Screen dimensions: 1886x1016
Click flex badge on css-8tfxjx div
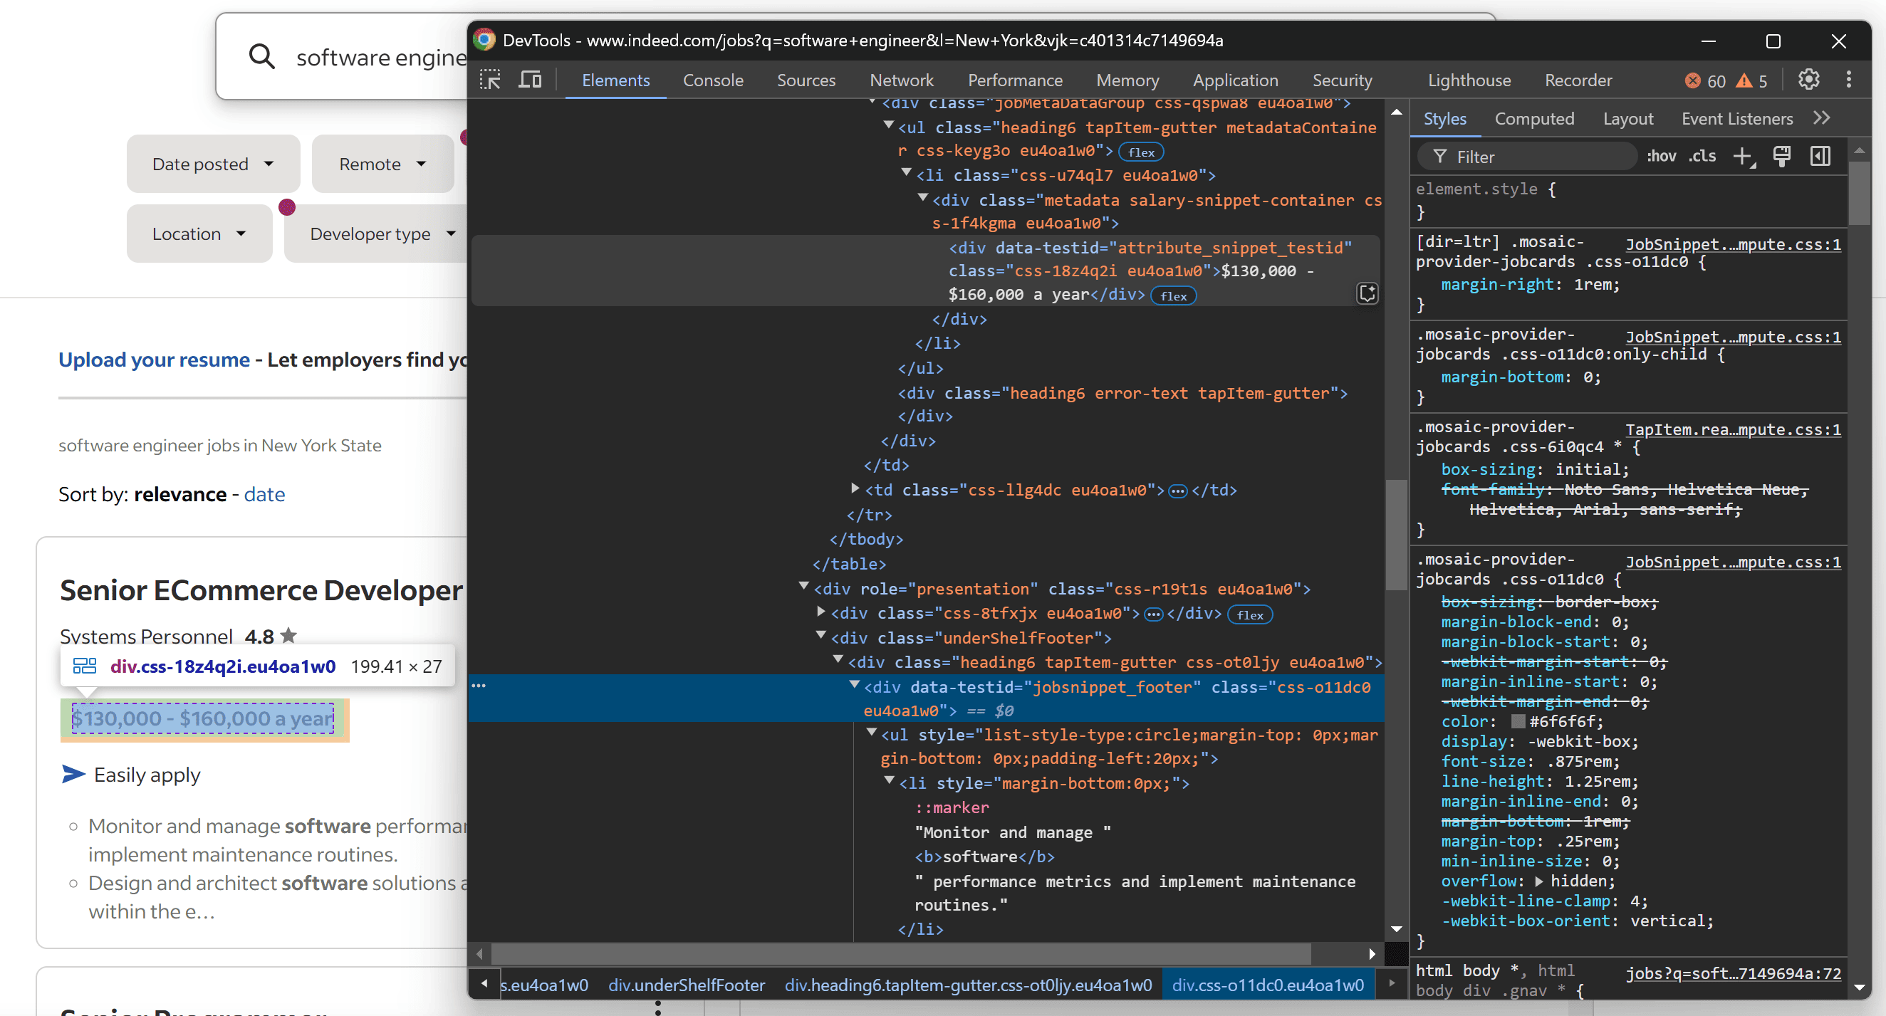point(1251,615)
